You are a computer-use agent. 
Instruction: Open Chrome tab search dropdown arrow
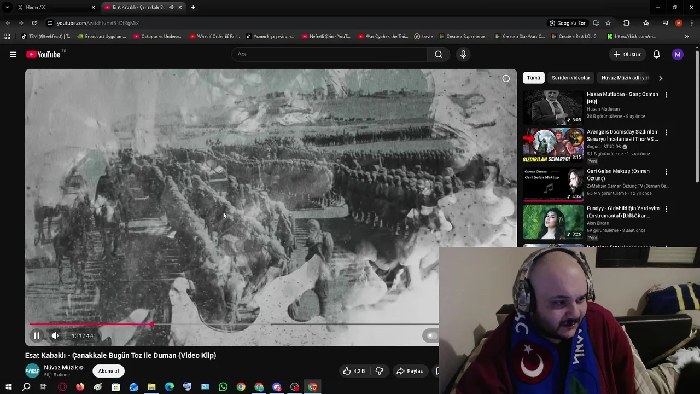click(7, 7)
